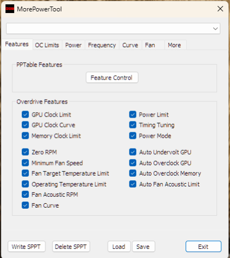230x258 pixels.
Task: Toggle the Power Limit checkbox
Action: coord(133,114)
